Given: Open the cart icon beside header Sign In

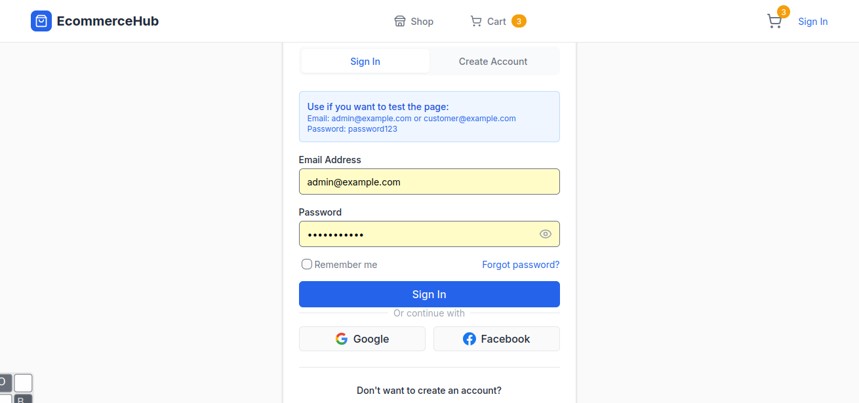Looking at the screenshot, I should point(774,22).
